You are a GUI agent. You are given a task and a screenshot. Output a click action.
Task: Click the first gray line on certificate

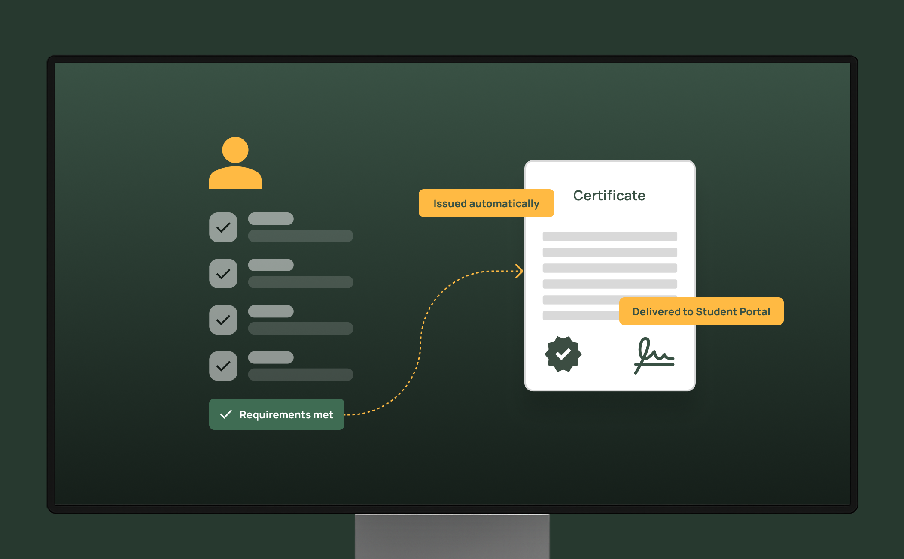(609, 236)
